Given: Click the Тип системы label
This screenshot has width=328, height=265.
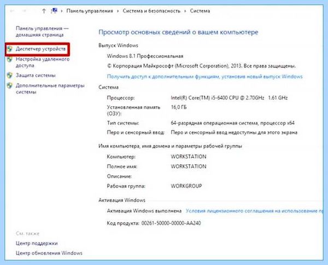Looking at the screenshot, I should click(x=123, y=123).
